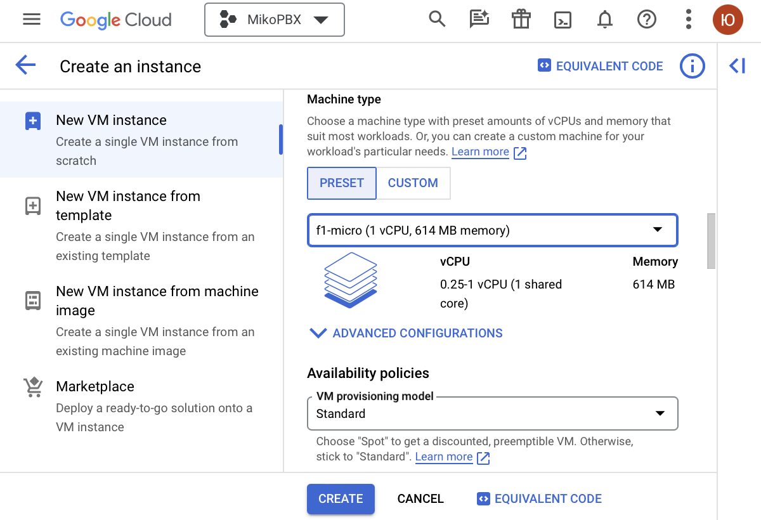Open the three-dot more options menu

coord(688,20)
